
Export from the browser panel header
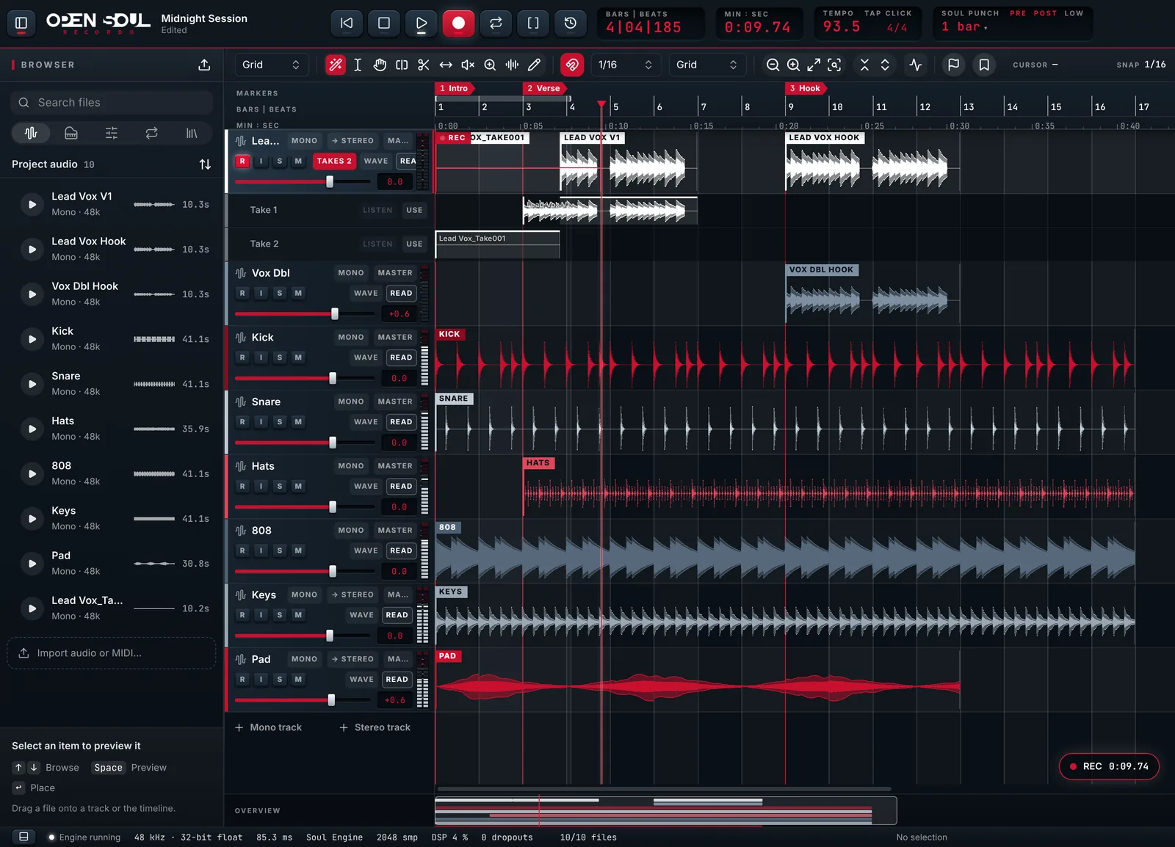coord(204,65)
